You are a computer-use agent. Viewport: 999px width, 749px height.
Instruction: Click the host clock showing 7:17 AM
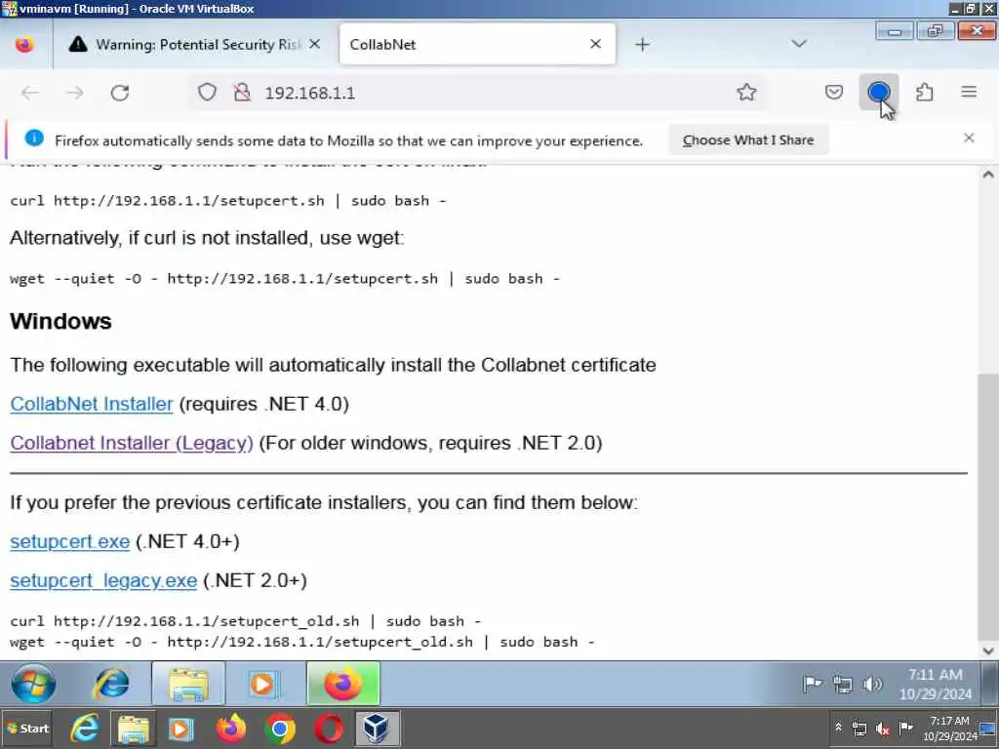[x=949, y=729]
